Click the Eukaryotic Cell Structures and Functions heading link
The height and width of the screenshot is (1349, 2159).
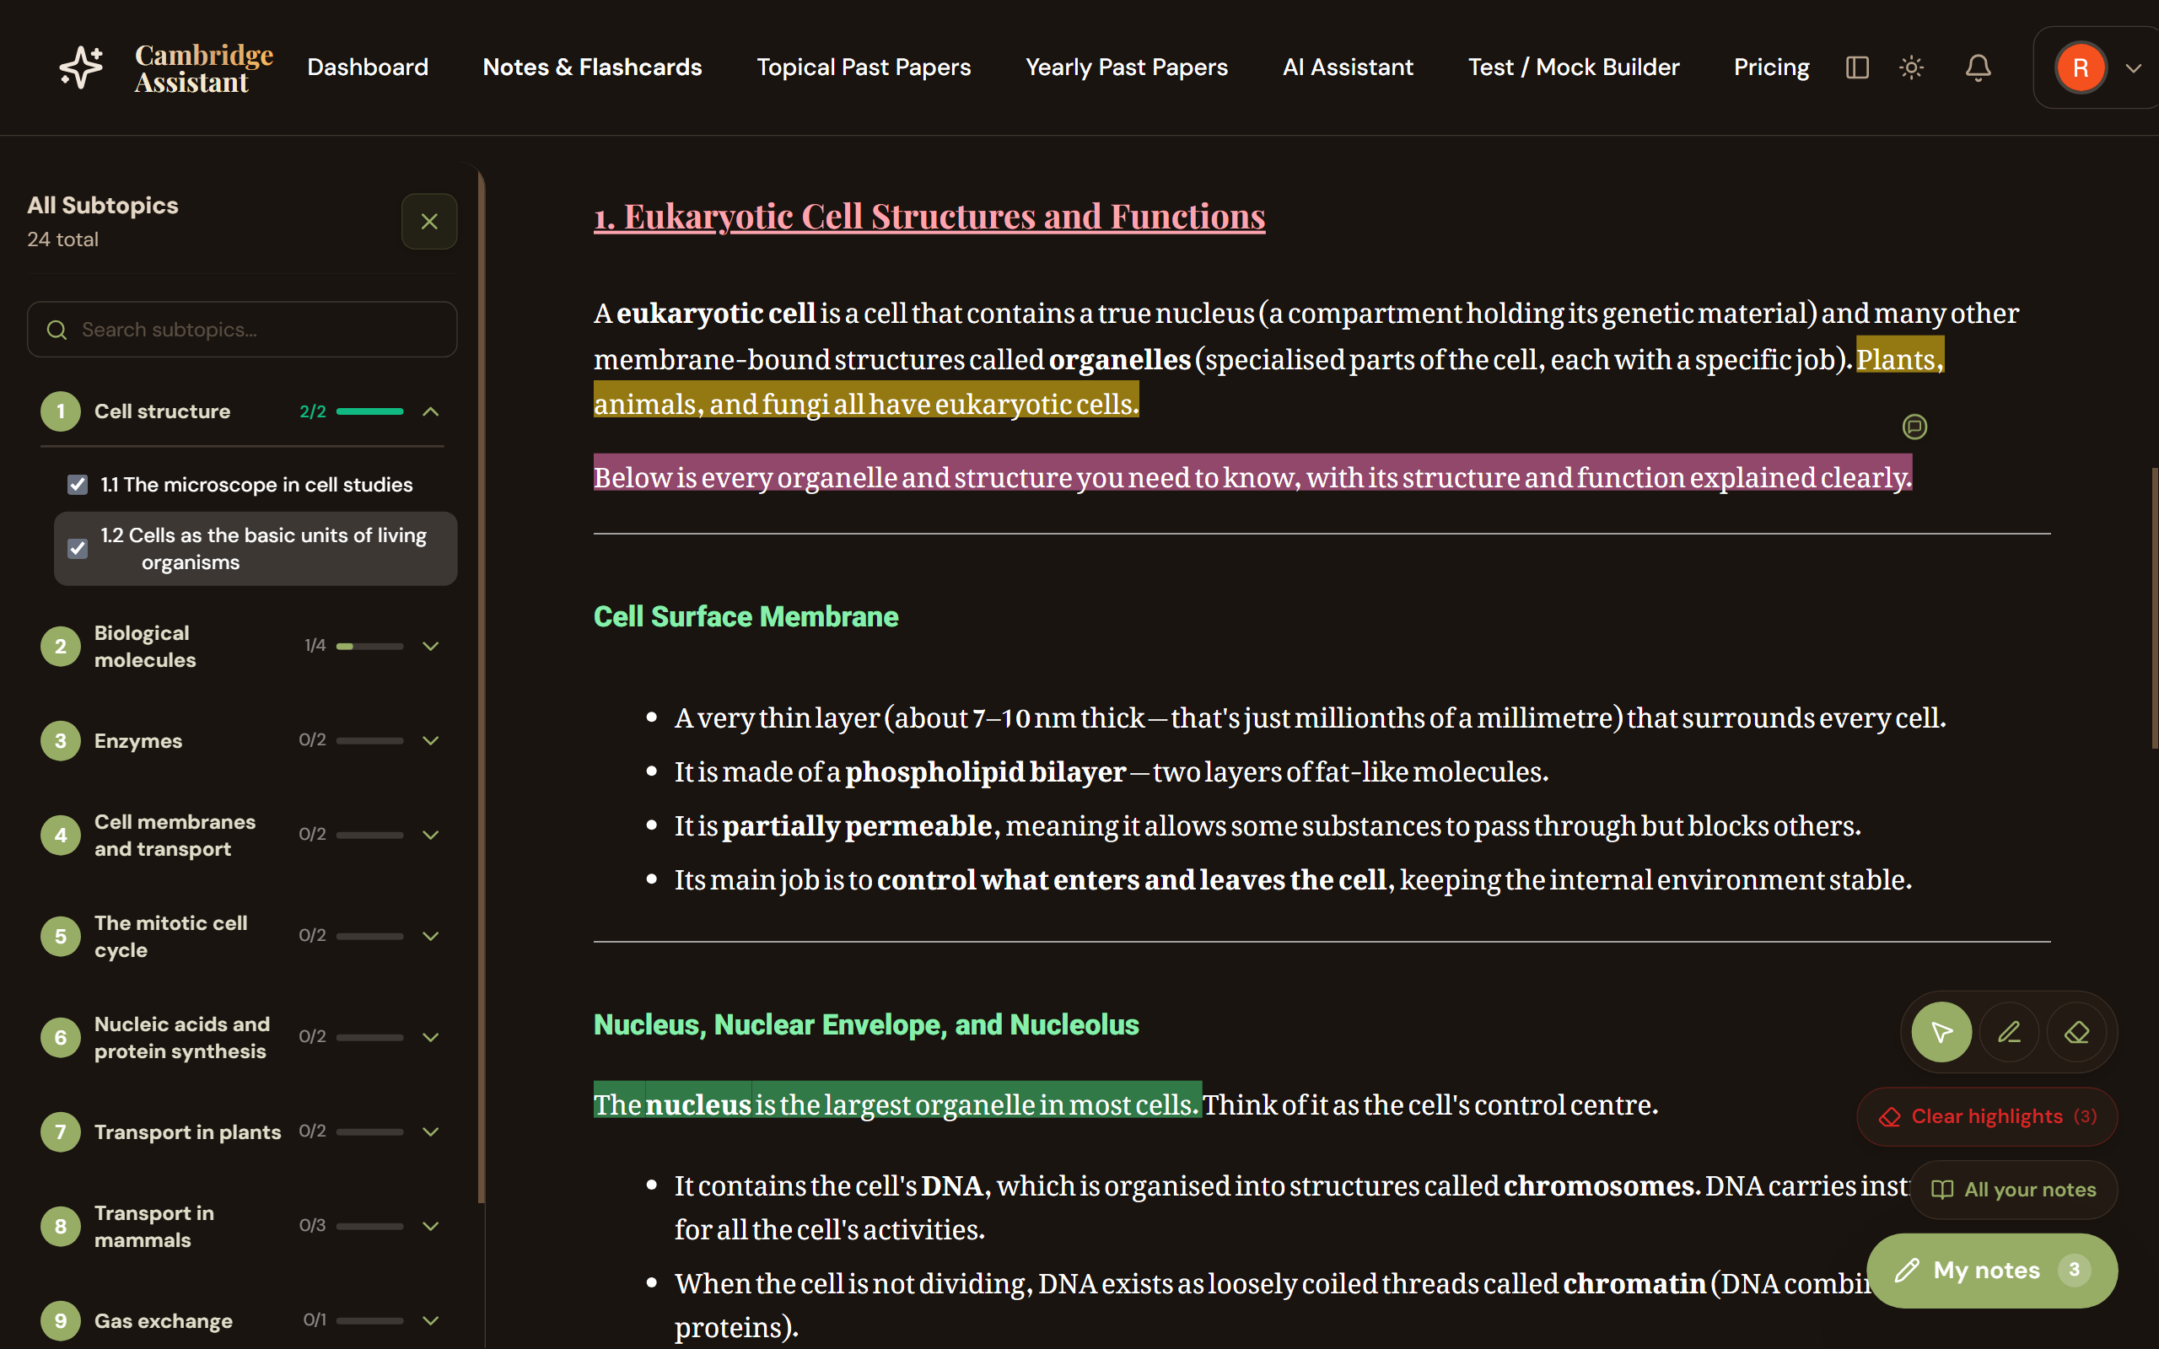[929, 217]
